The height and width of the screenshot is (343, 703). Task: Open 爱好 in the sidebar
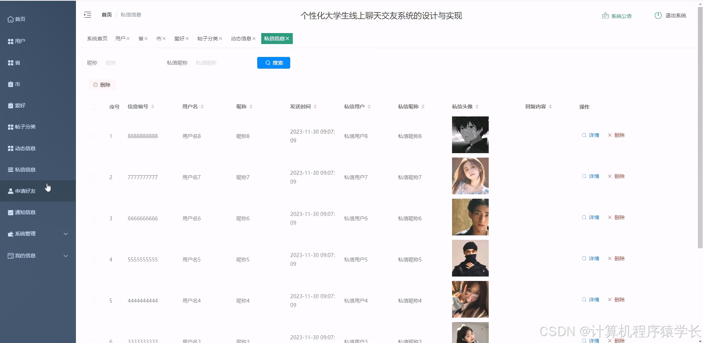(38, 105)
